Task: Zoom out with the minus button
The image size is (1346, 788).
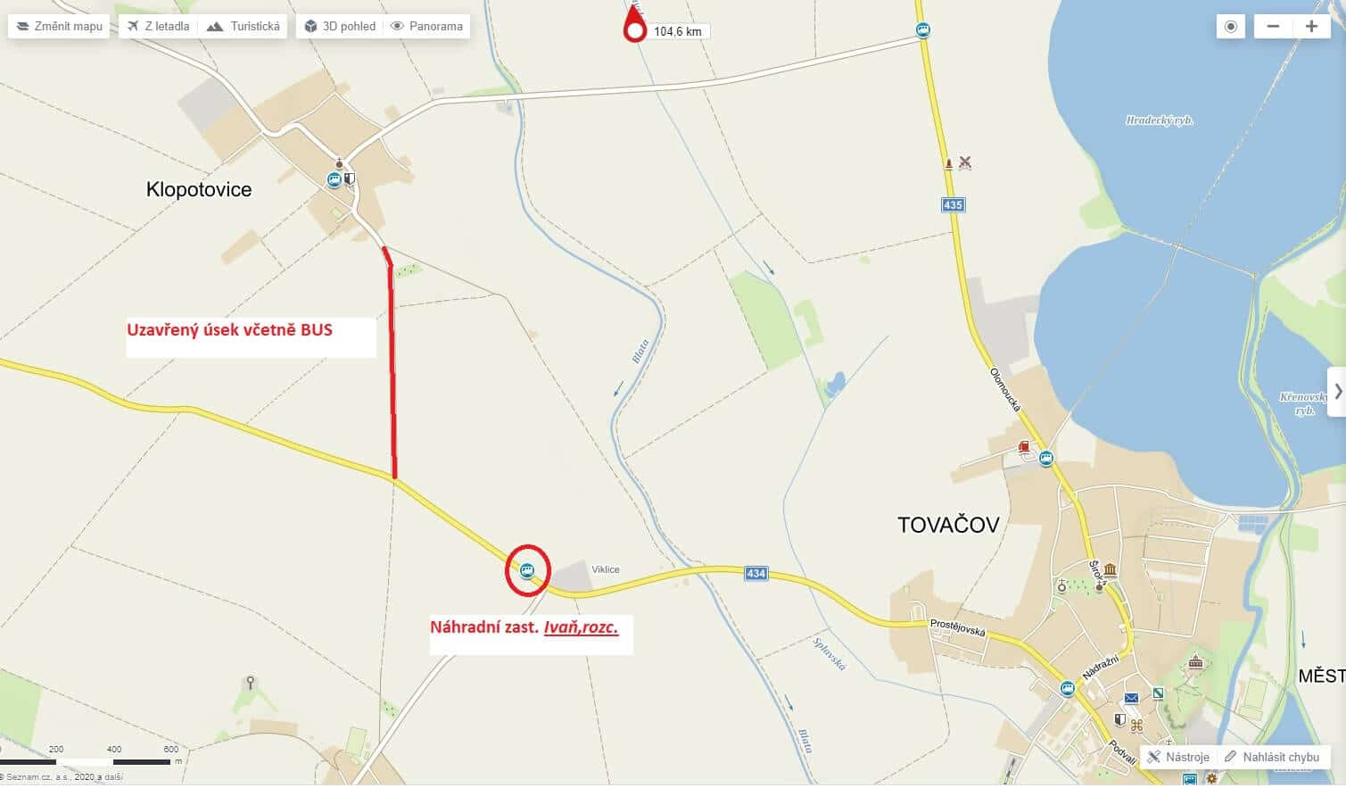Action: pos(1273,26)
